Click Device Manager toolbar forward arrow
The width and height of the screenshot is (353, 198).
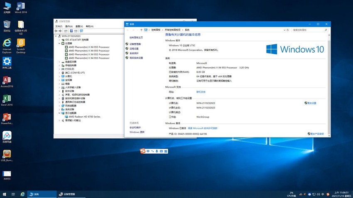tap(60, 31)
